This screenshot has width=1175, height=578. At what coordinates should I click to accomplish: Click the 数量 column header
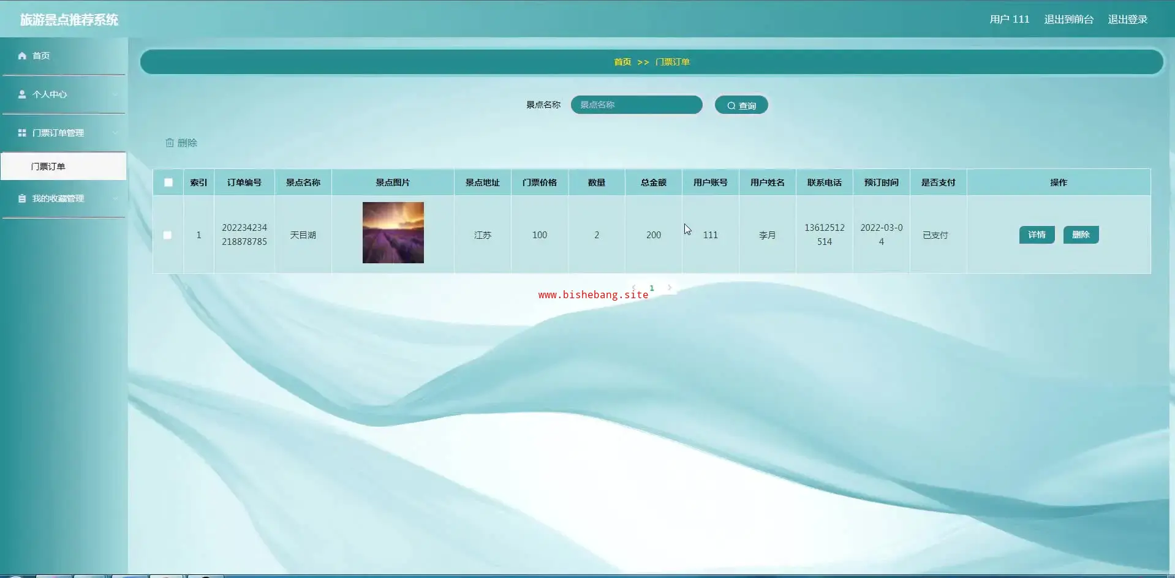[597, 182]
